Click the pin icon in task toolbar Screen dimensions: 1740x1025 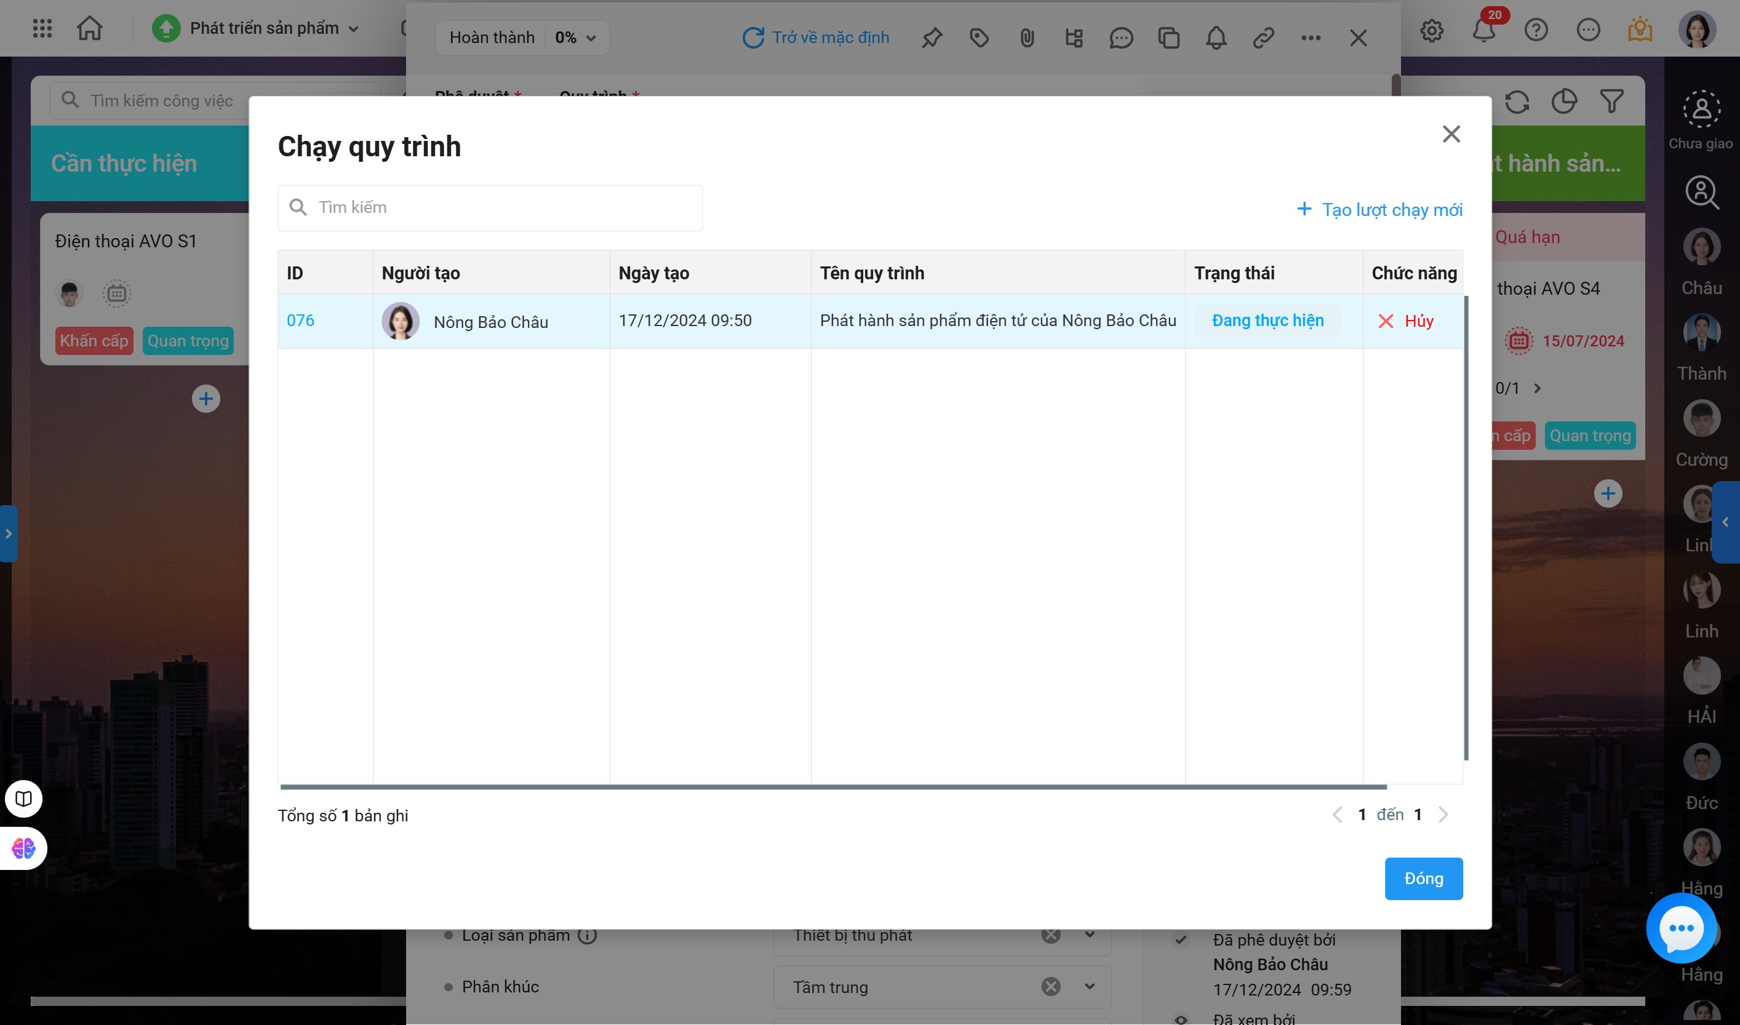pos(931,38)
